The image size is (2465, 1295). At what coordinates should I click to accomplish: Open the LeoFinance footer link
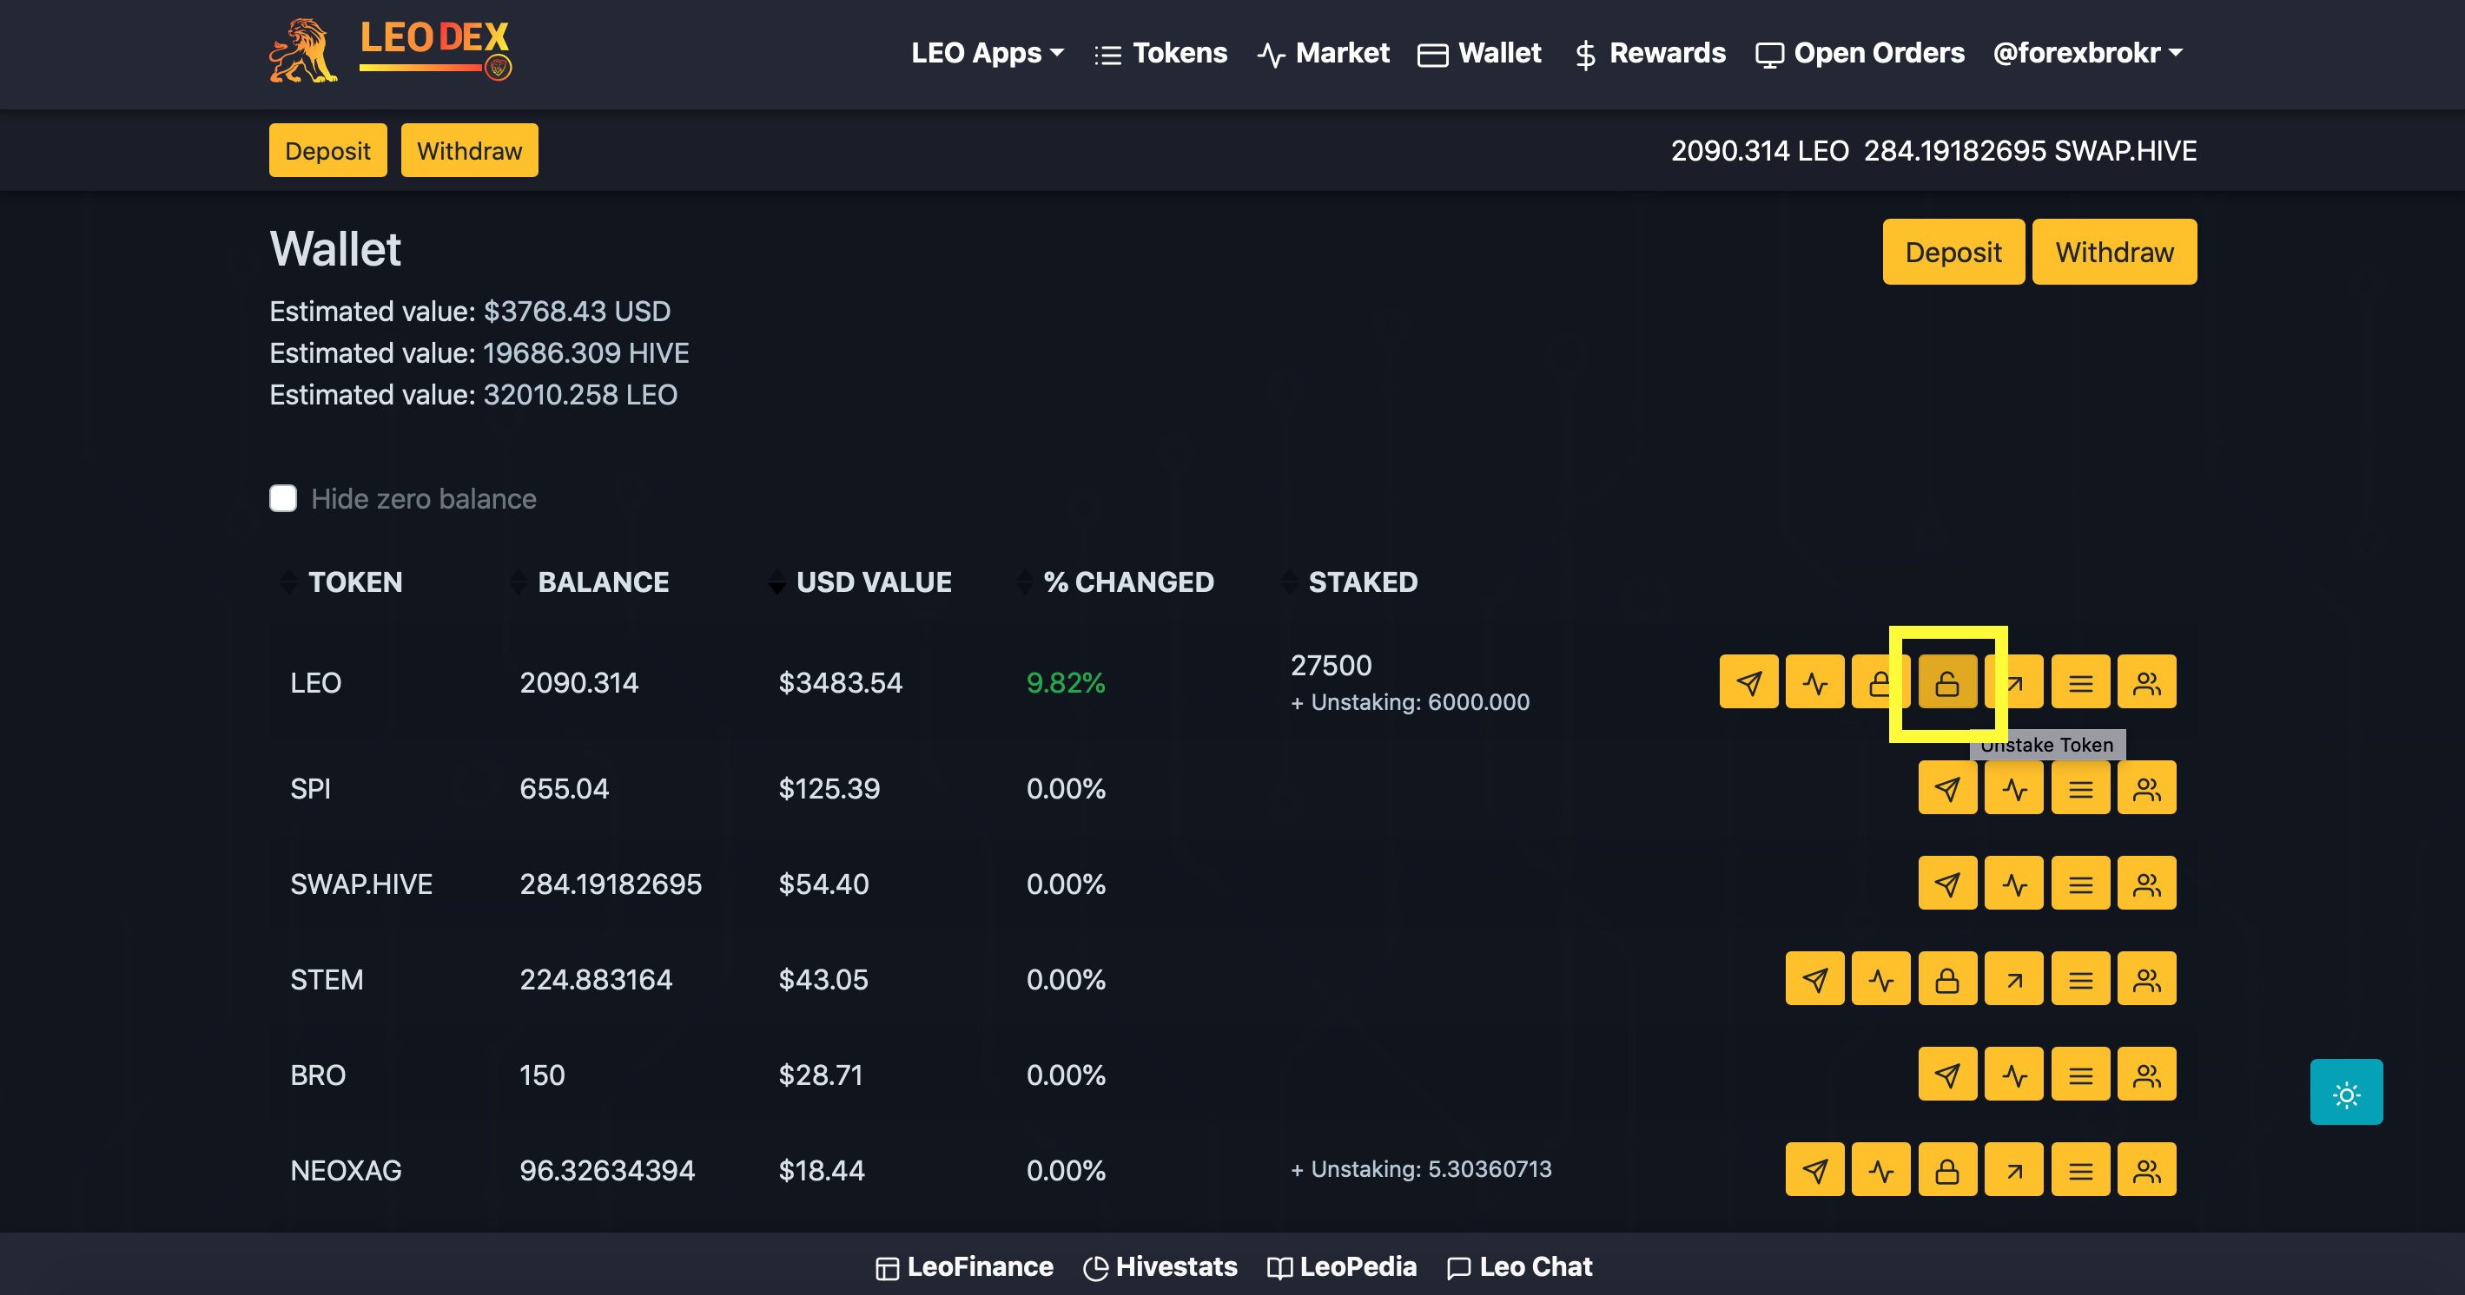click(965, 1266)
